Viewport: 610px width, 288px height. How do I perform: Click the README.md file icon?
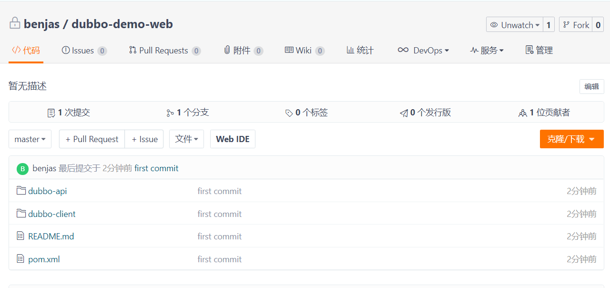(20, 236)
